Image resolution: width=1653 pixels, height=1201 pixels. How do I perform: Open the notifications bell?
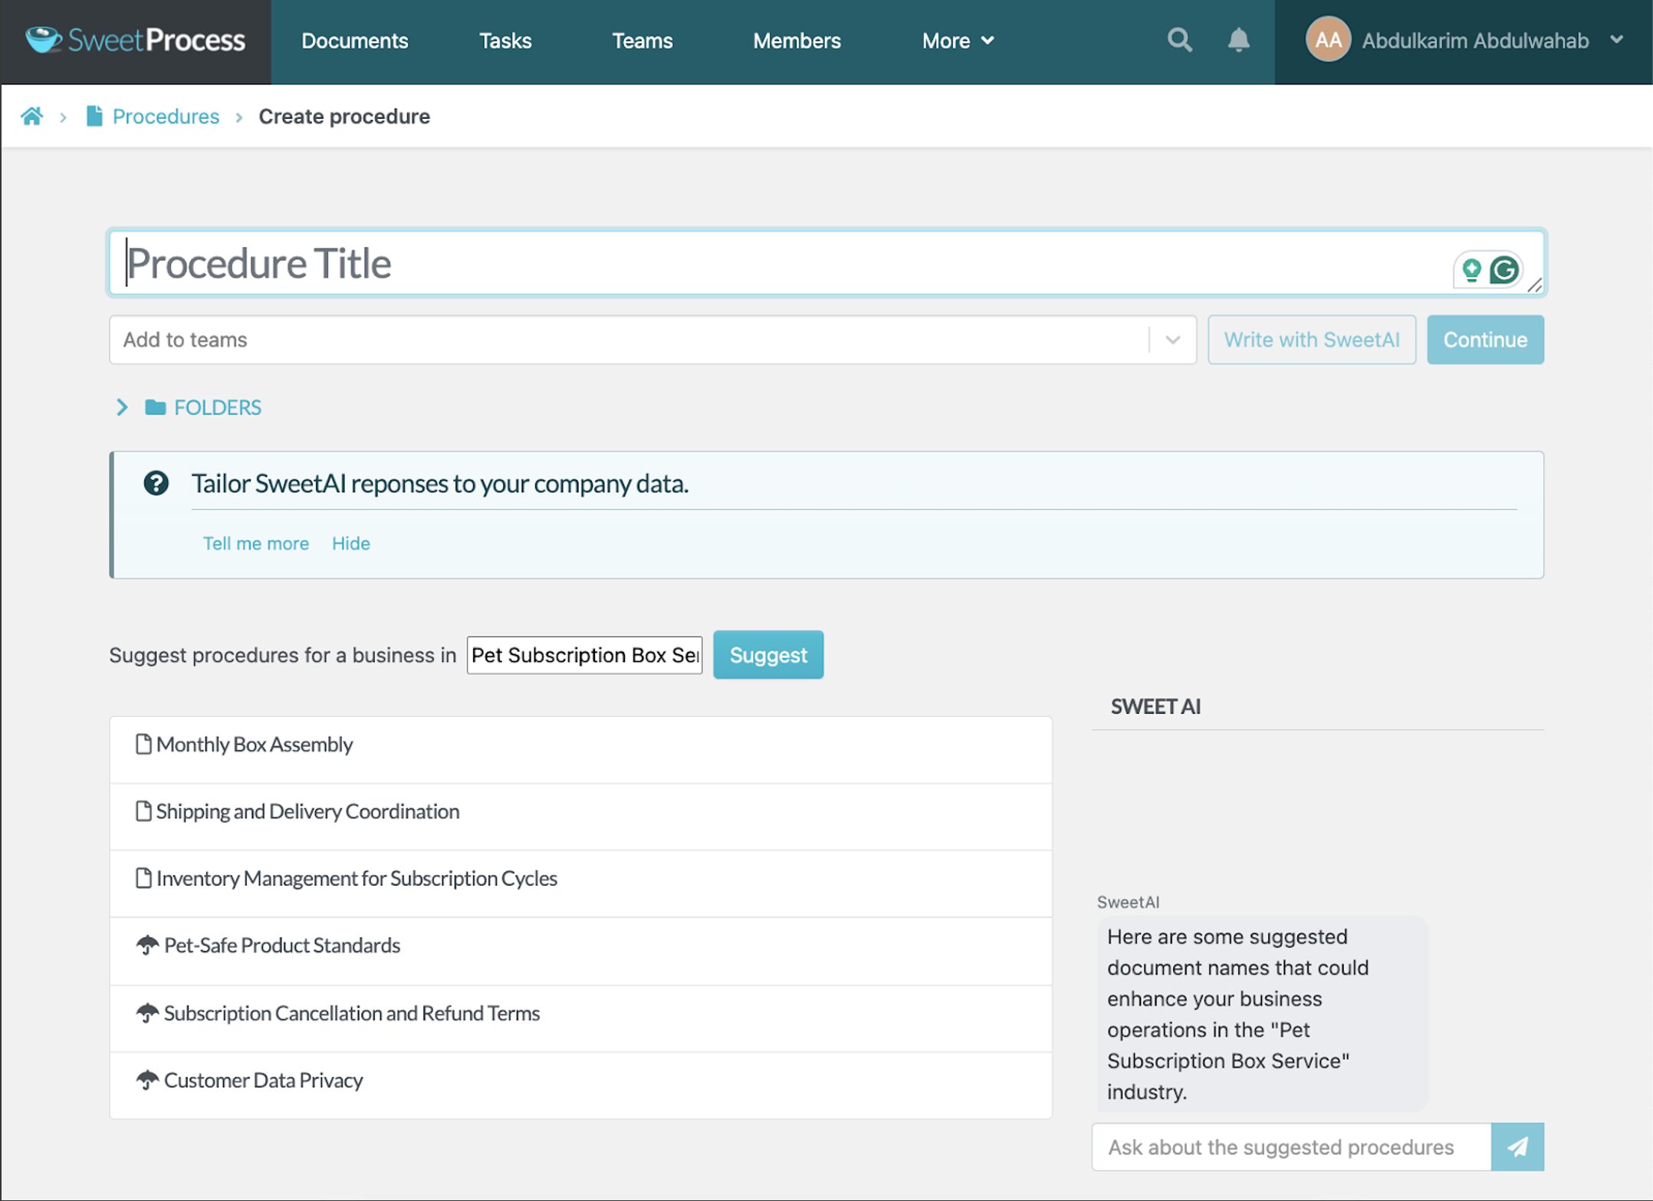point(1238,40)
